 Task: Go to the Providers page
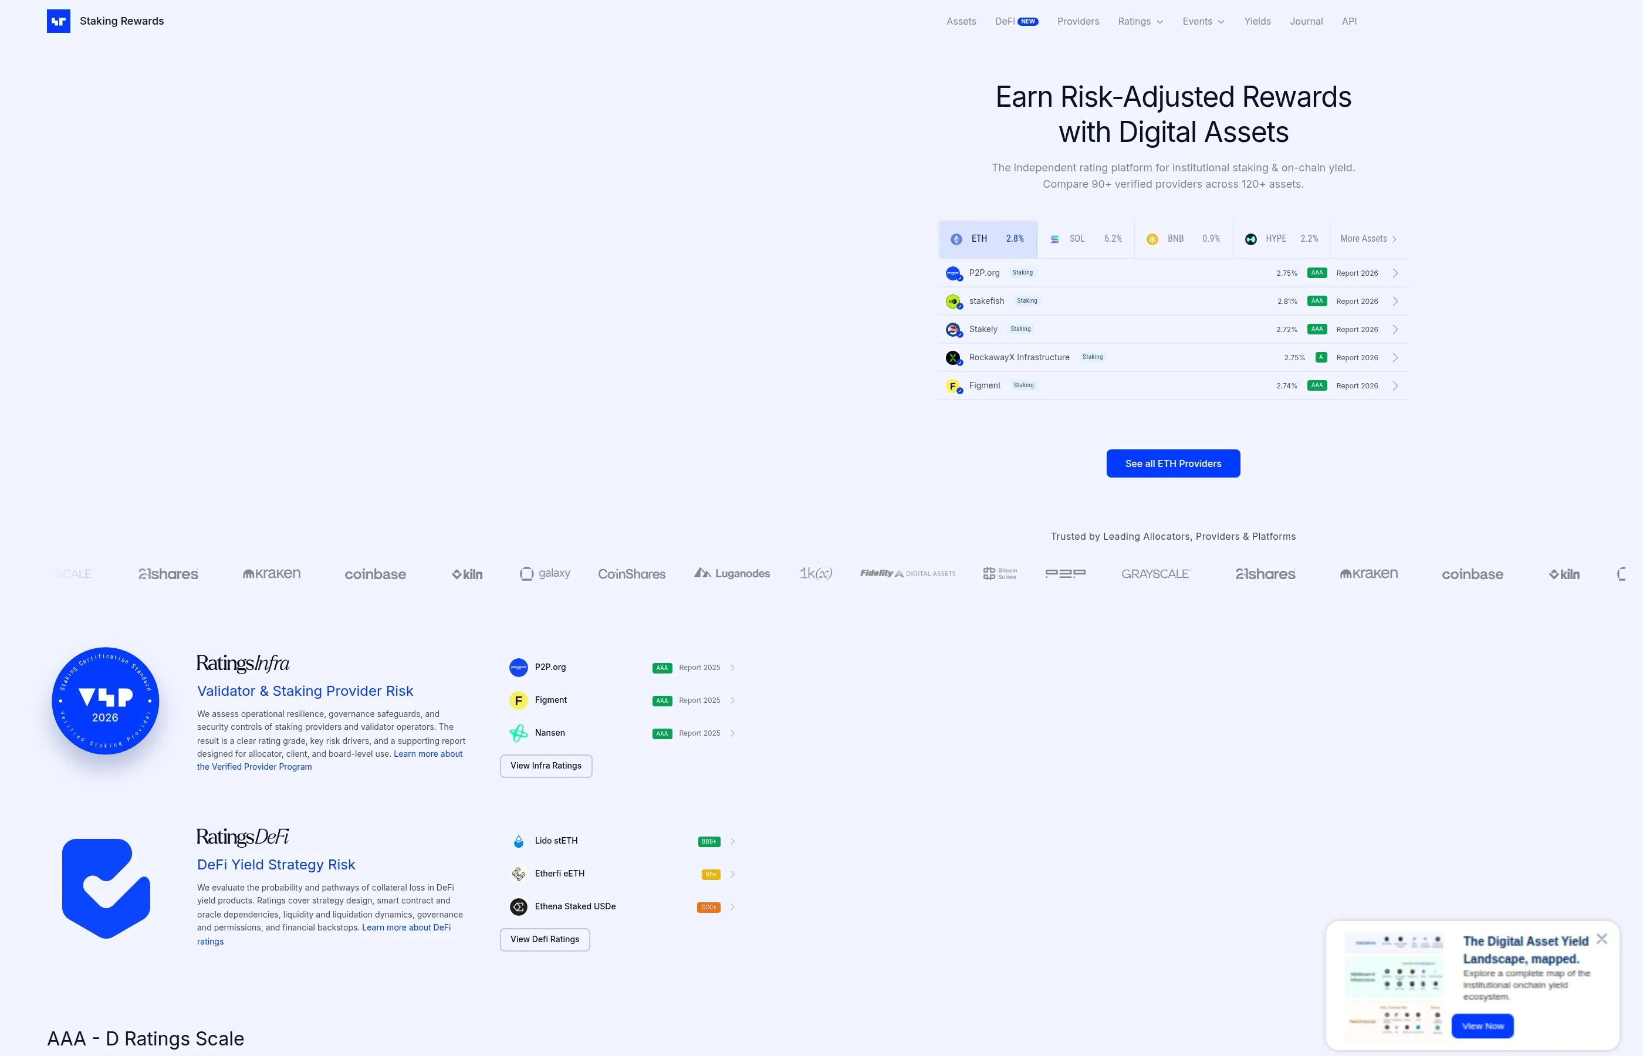pyautogui.click(x=1078, y=21)
